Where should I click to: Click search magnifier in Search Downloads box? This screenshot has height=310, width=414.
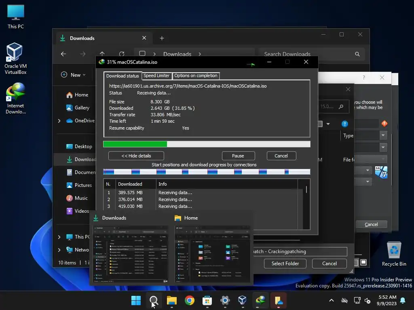(357, 54)
